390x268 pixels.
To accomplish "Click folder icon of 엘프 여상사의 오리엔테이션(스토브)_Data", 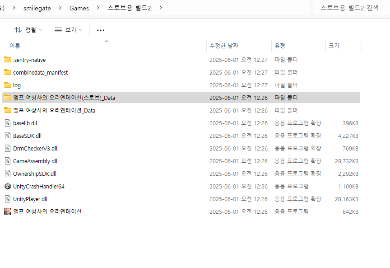I will tap(8, 98).
